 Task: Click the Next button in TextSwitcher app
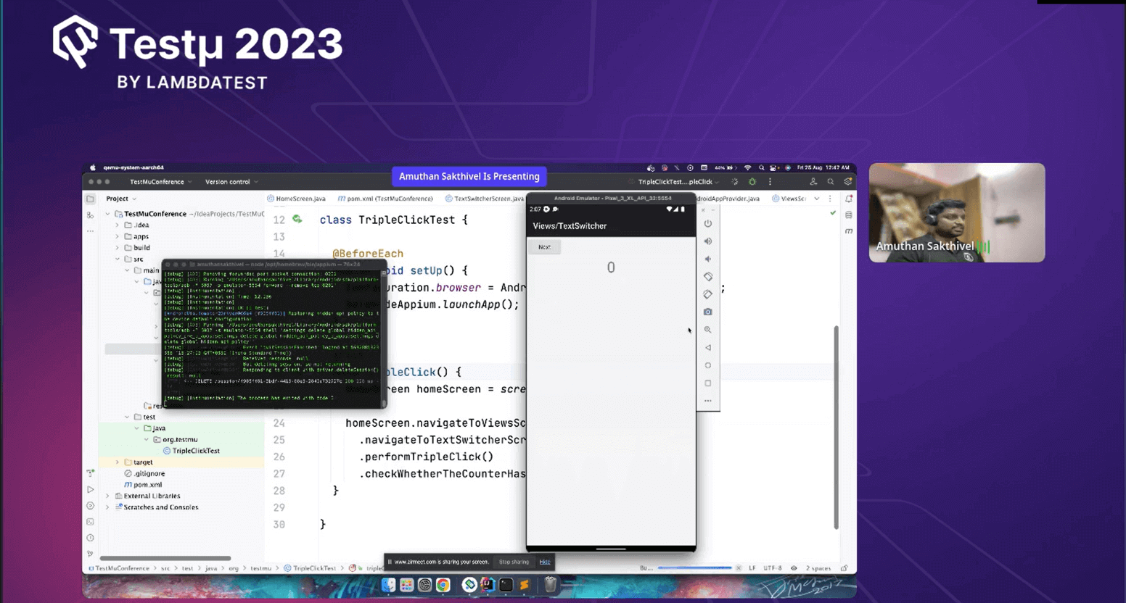543,246
